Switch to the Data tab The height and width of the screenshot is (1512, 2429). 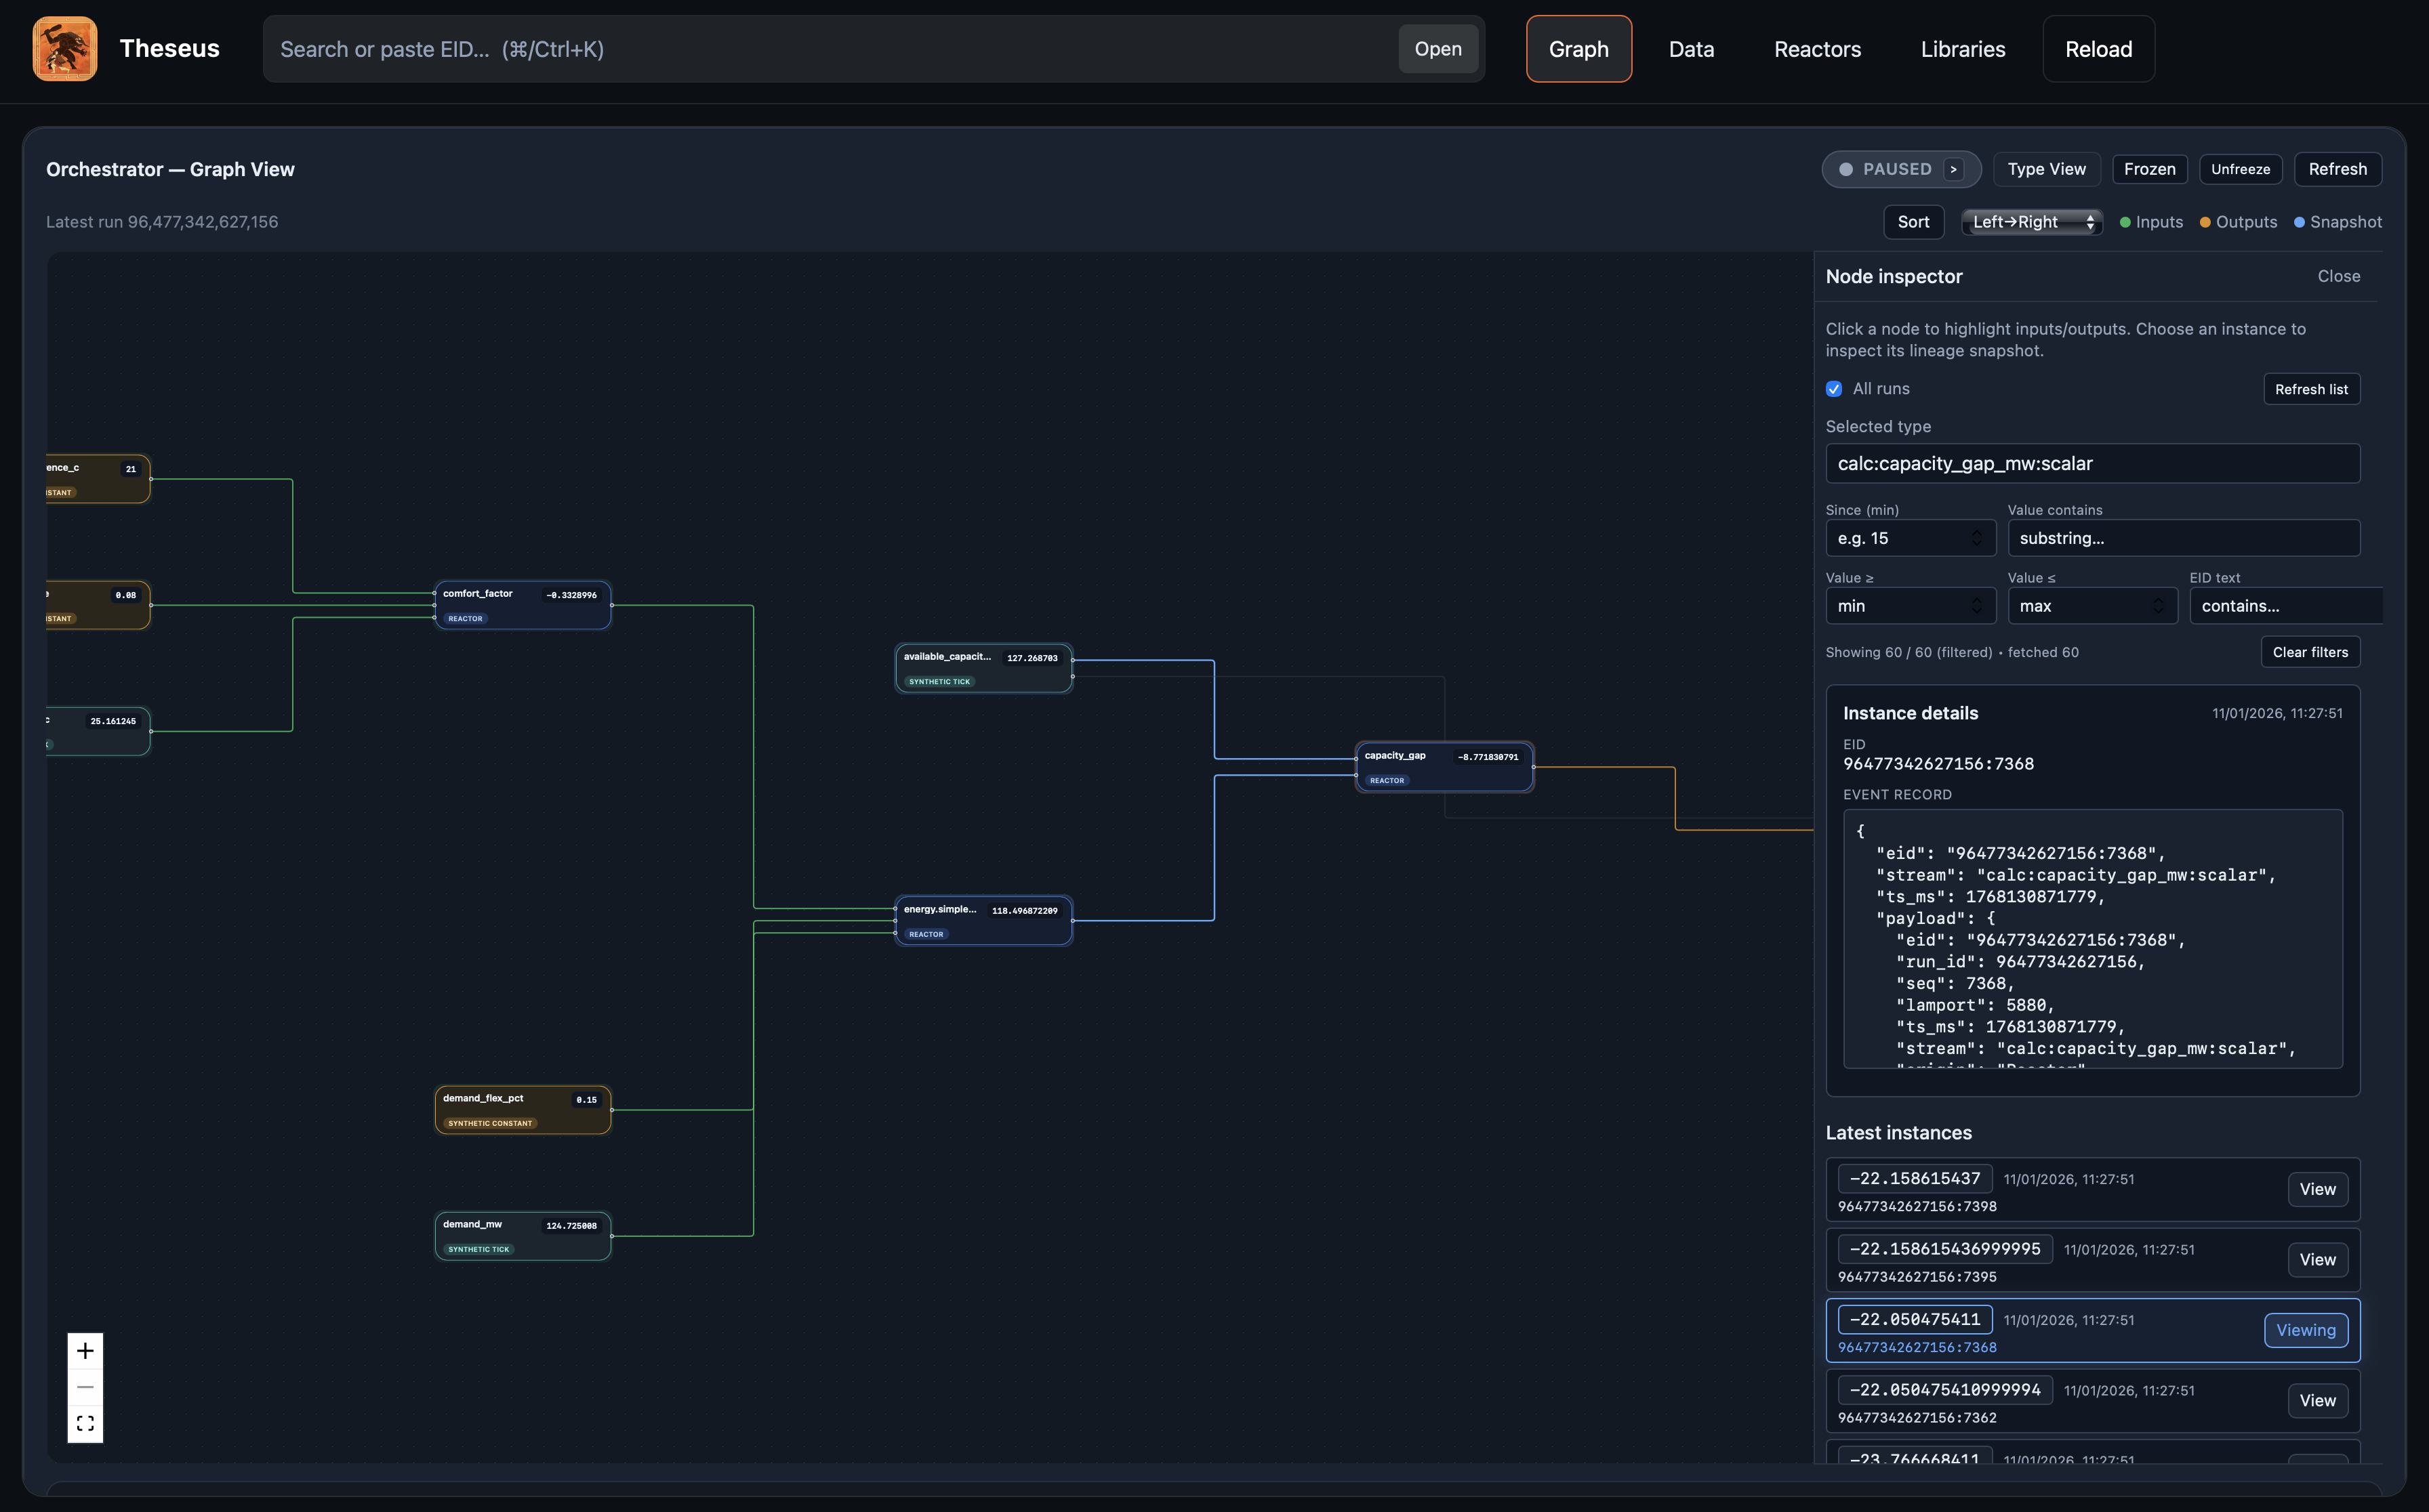coord(1691,48)
